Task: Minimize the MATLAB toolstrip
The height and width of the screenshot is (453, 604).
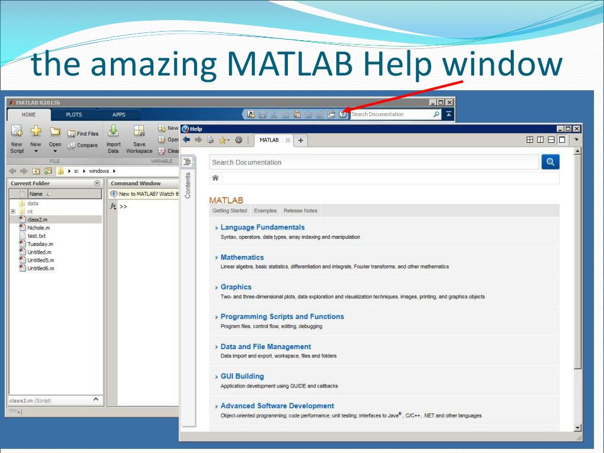Action: point(449,114)
